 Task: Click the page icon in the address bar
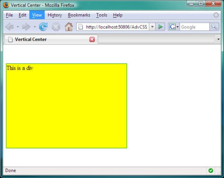(80, 27)
